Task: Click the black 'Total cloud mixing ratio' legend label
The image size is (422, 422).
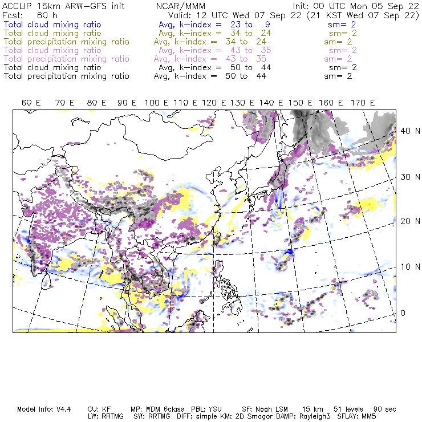Action: [52, 67]
